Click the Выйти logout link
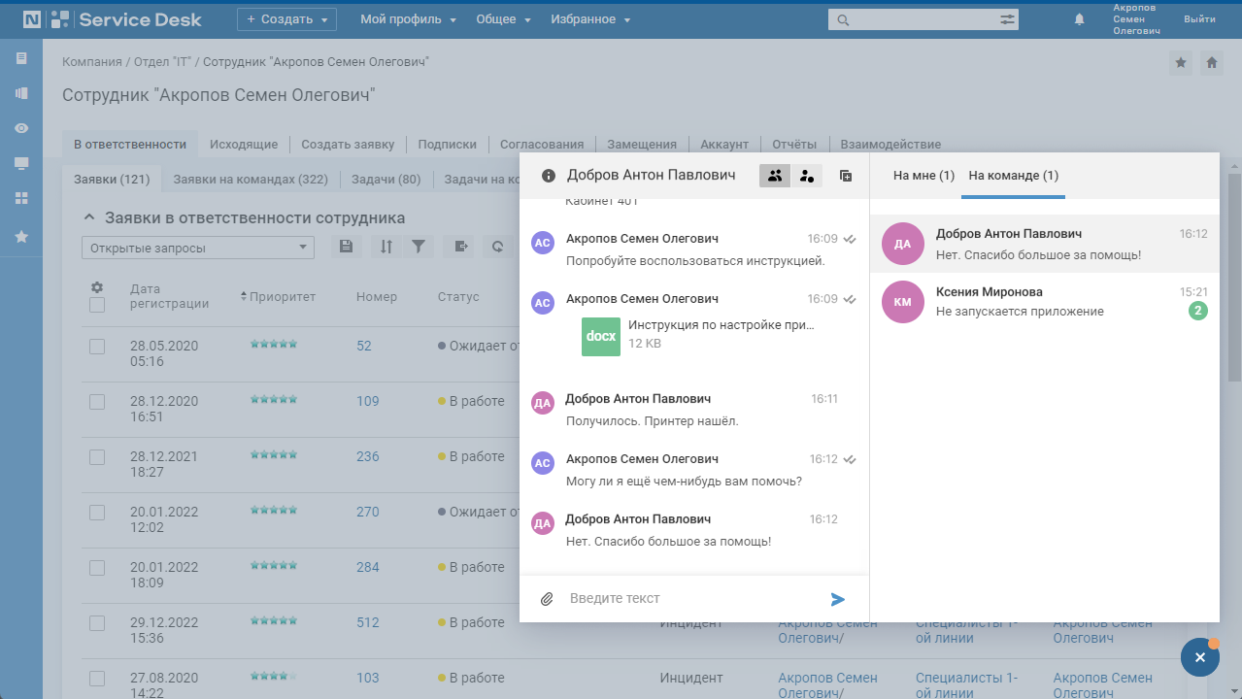The width and height of the screenshot is (1242, 699). 1199,19
